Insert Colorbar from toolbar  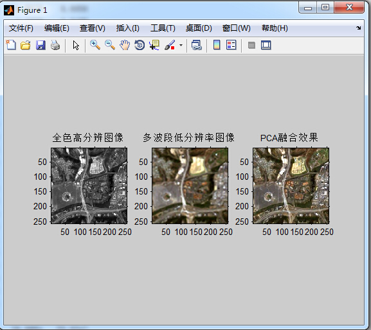[x=217, y=45]
